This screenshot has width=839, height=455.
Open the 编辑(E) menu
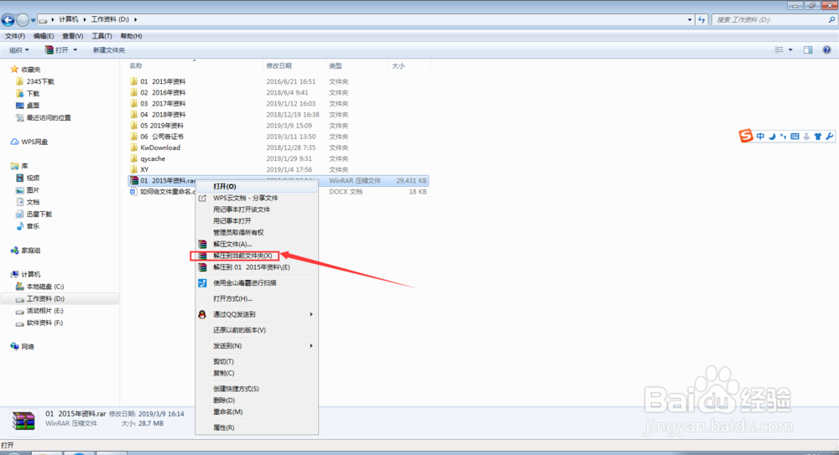pos(44,36)
